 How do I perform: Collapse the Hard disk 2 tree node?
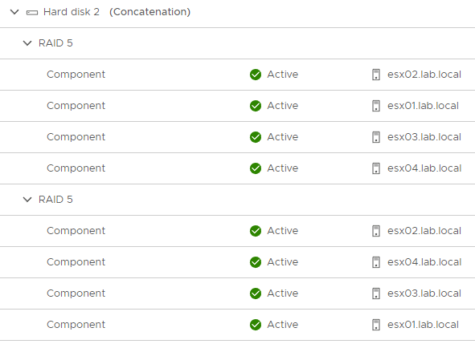[x=14, y=12]
